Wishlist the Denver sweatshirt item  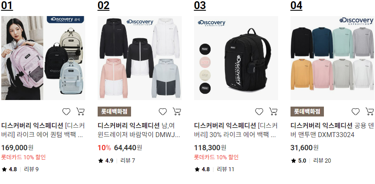click(x=355, y=112)
